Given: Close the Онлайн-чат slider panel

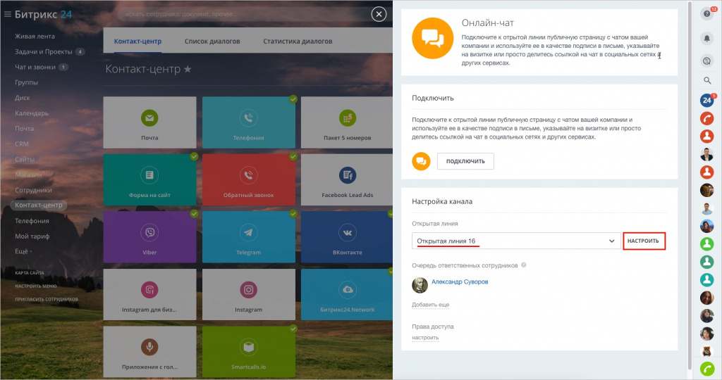Looking at the screenshot, I should [x=379, y=14].
